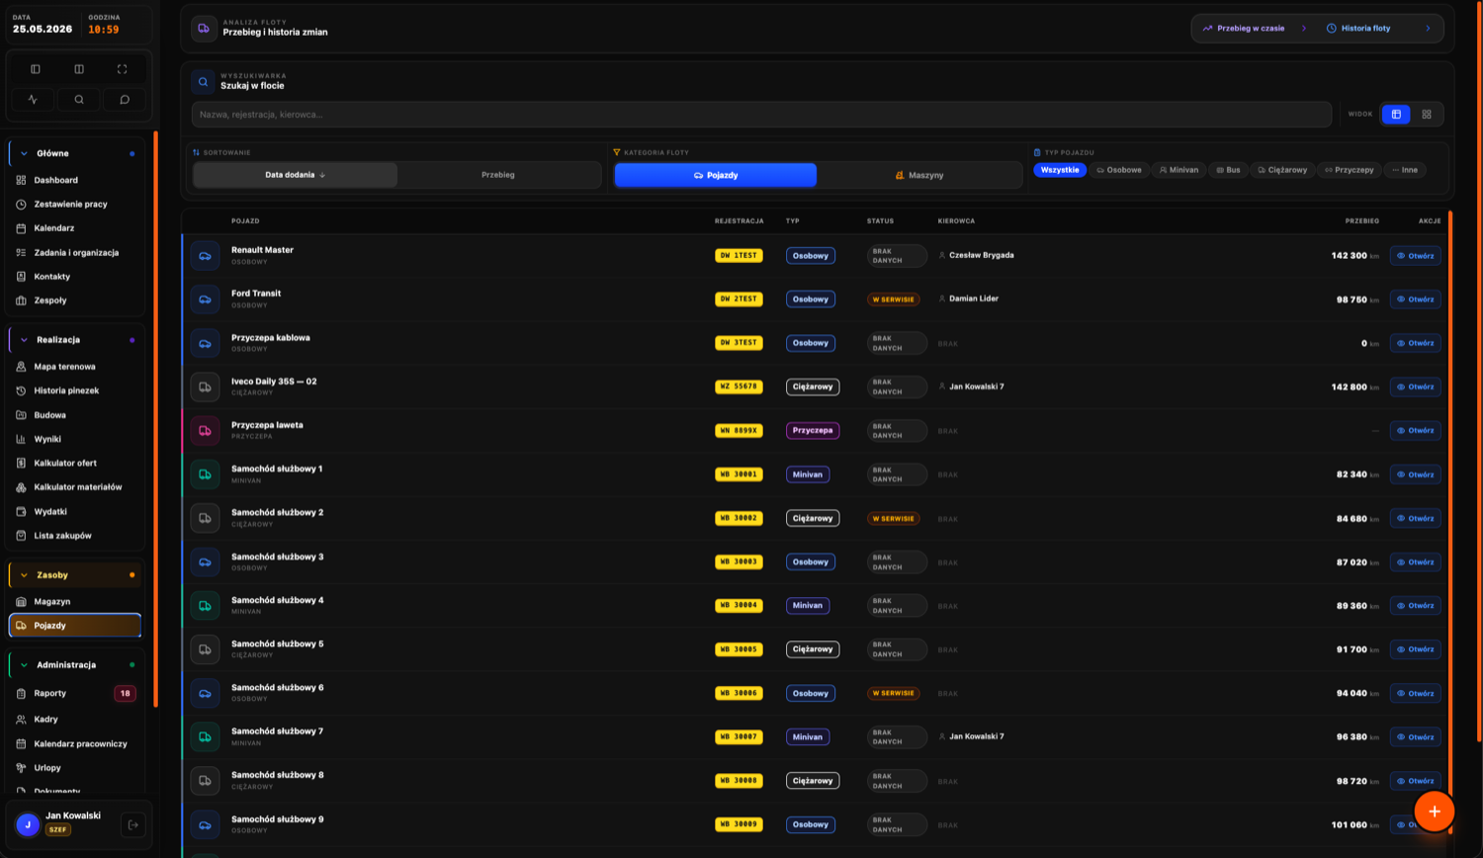Open Iveco Daily 35S with Otwórz button
Screen dimensions: 1483x858
point(1415,387)
